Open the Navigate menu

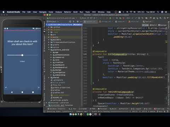(x=43, y=12)
